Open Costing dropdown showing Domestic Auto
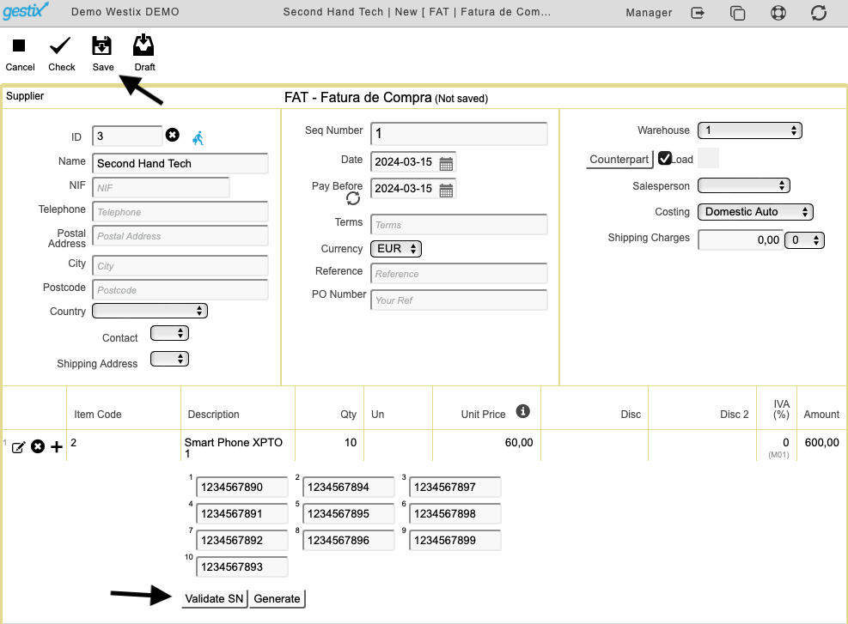Image resolution: width=848 pixels, height=624 pixels. [x=755, y=212]
